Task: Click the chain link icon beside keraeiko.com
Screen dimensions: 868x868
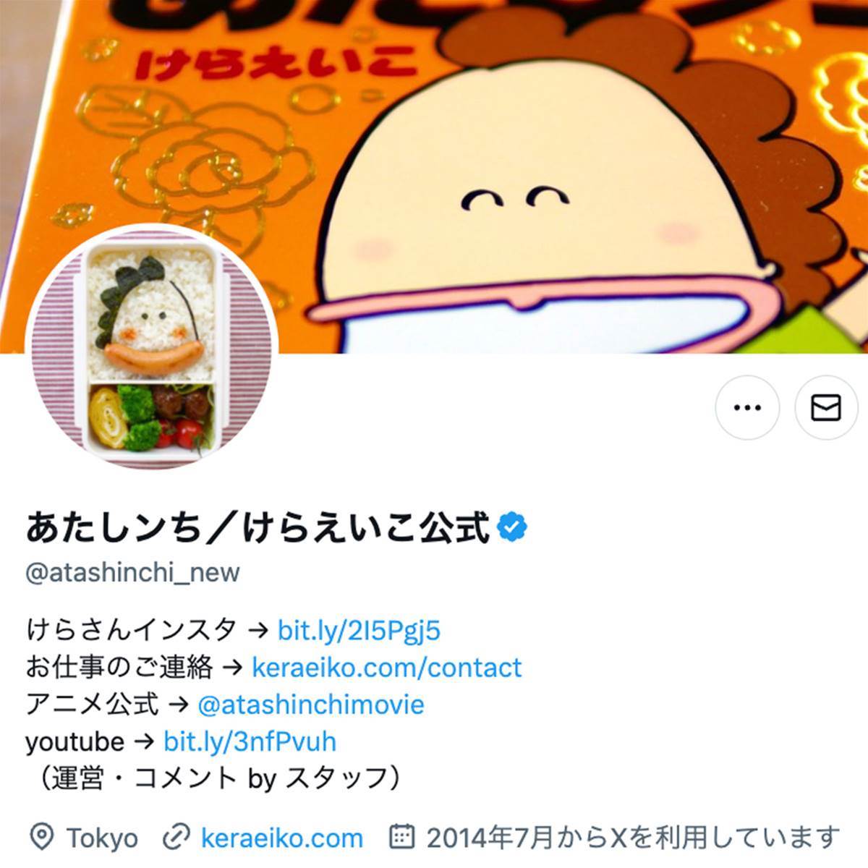Action: click(176, 838)
